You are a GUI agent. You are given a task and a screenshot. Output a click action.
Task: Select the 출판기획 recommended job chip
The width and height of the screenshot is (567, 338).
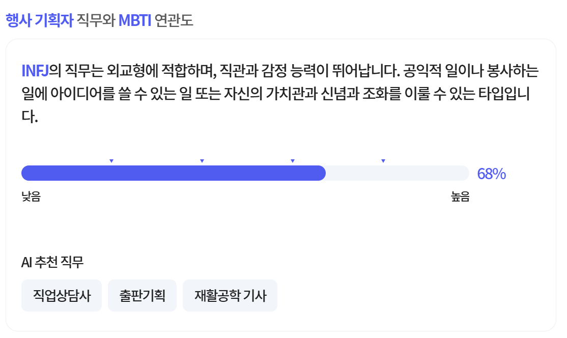[142, 295]
